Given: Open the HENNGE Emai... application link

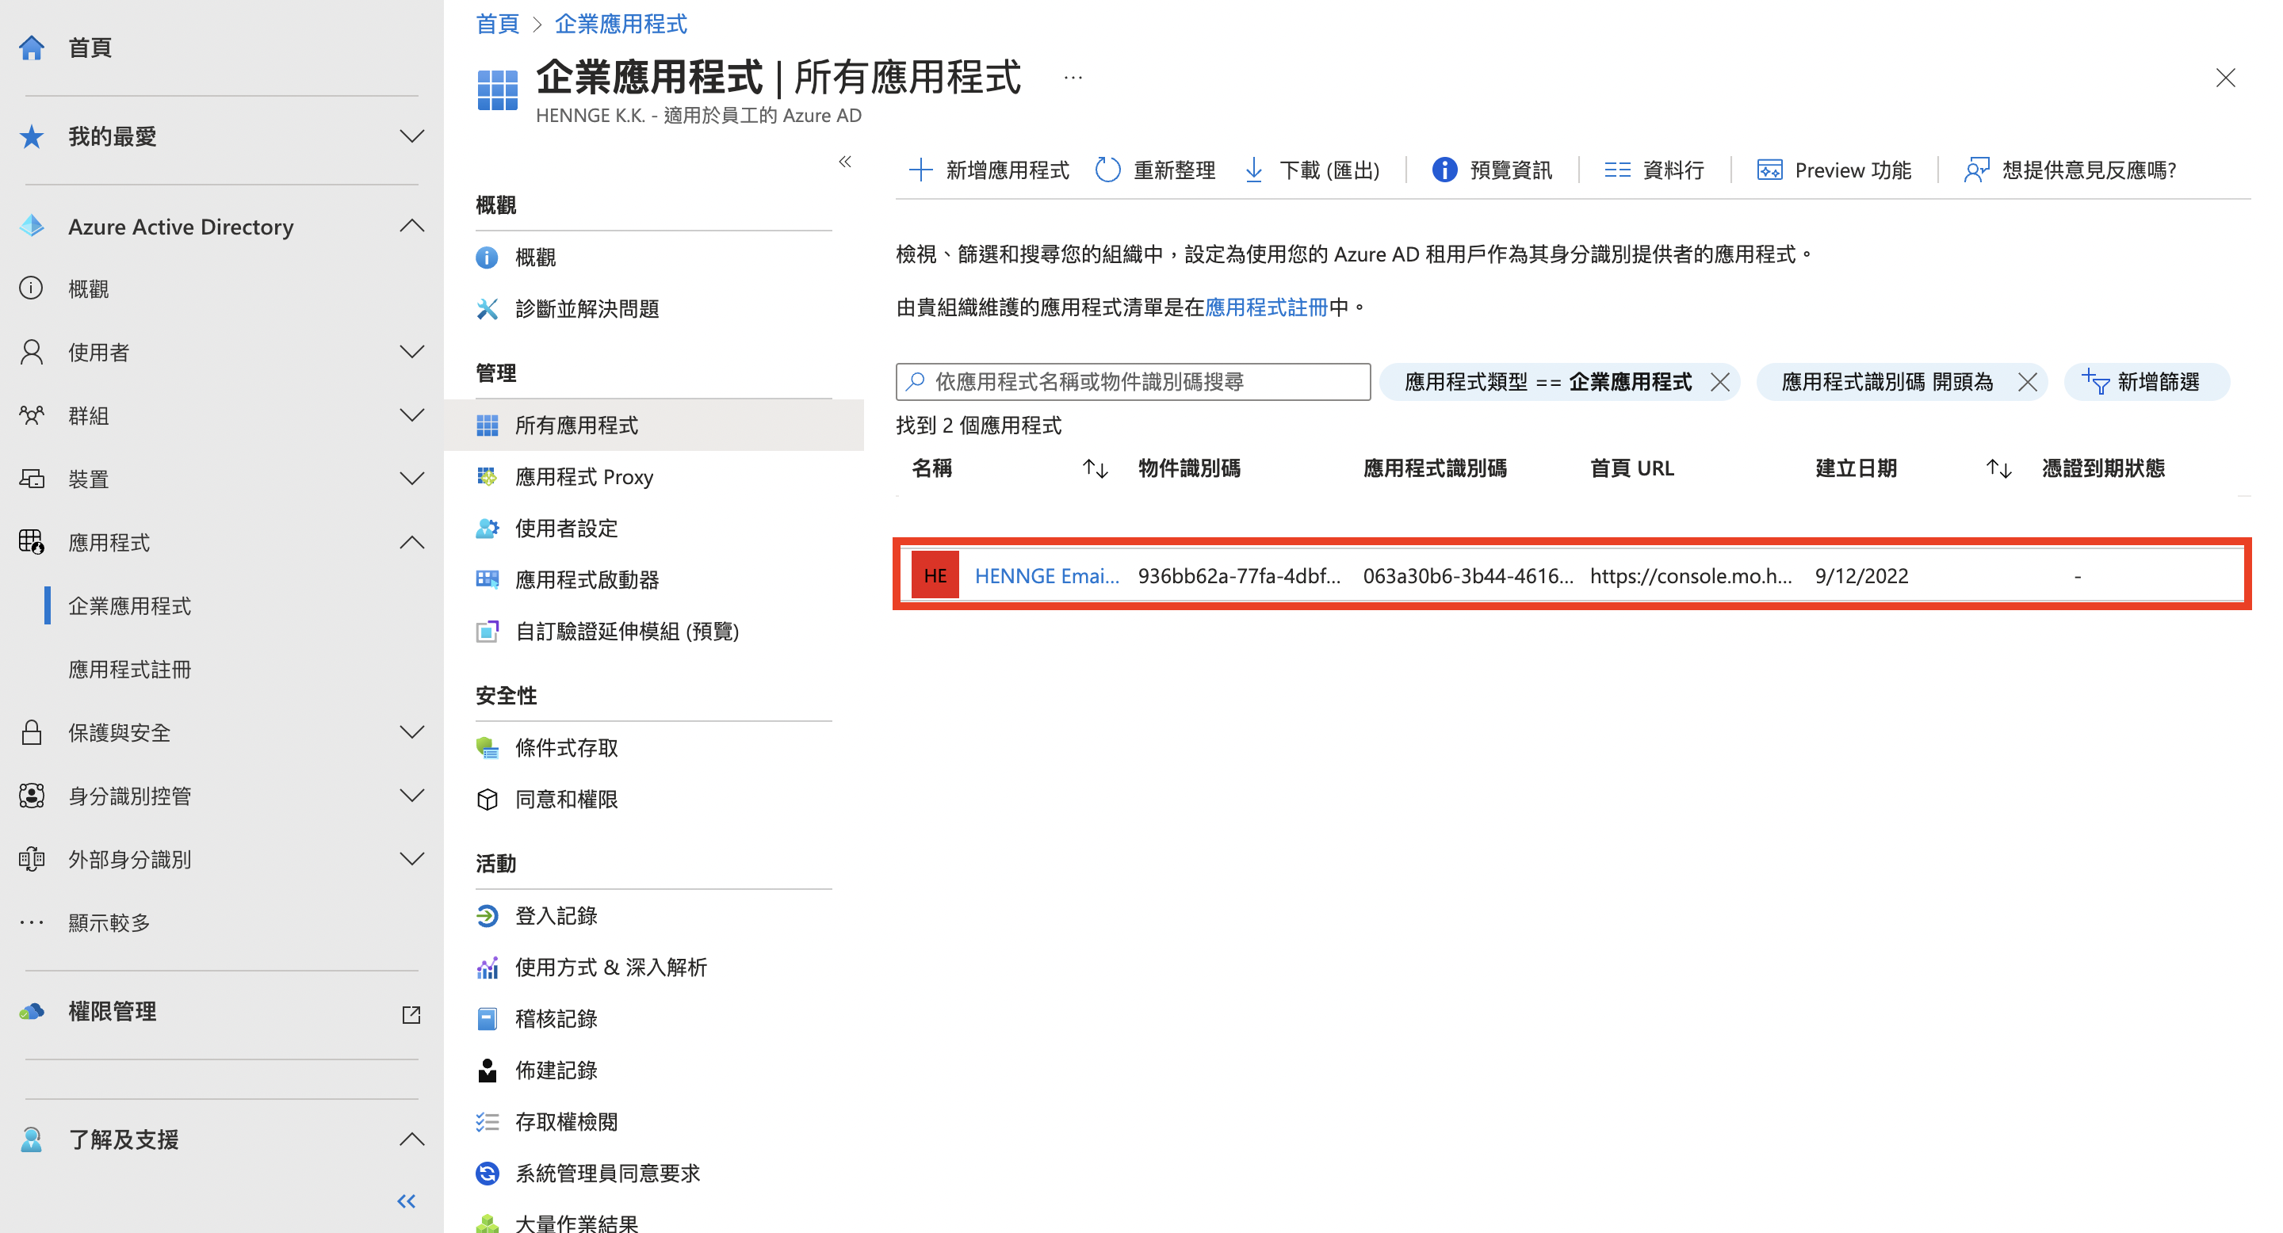Looking at the screenshot, I should click(x=1046, y=576).
